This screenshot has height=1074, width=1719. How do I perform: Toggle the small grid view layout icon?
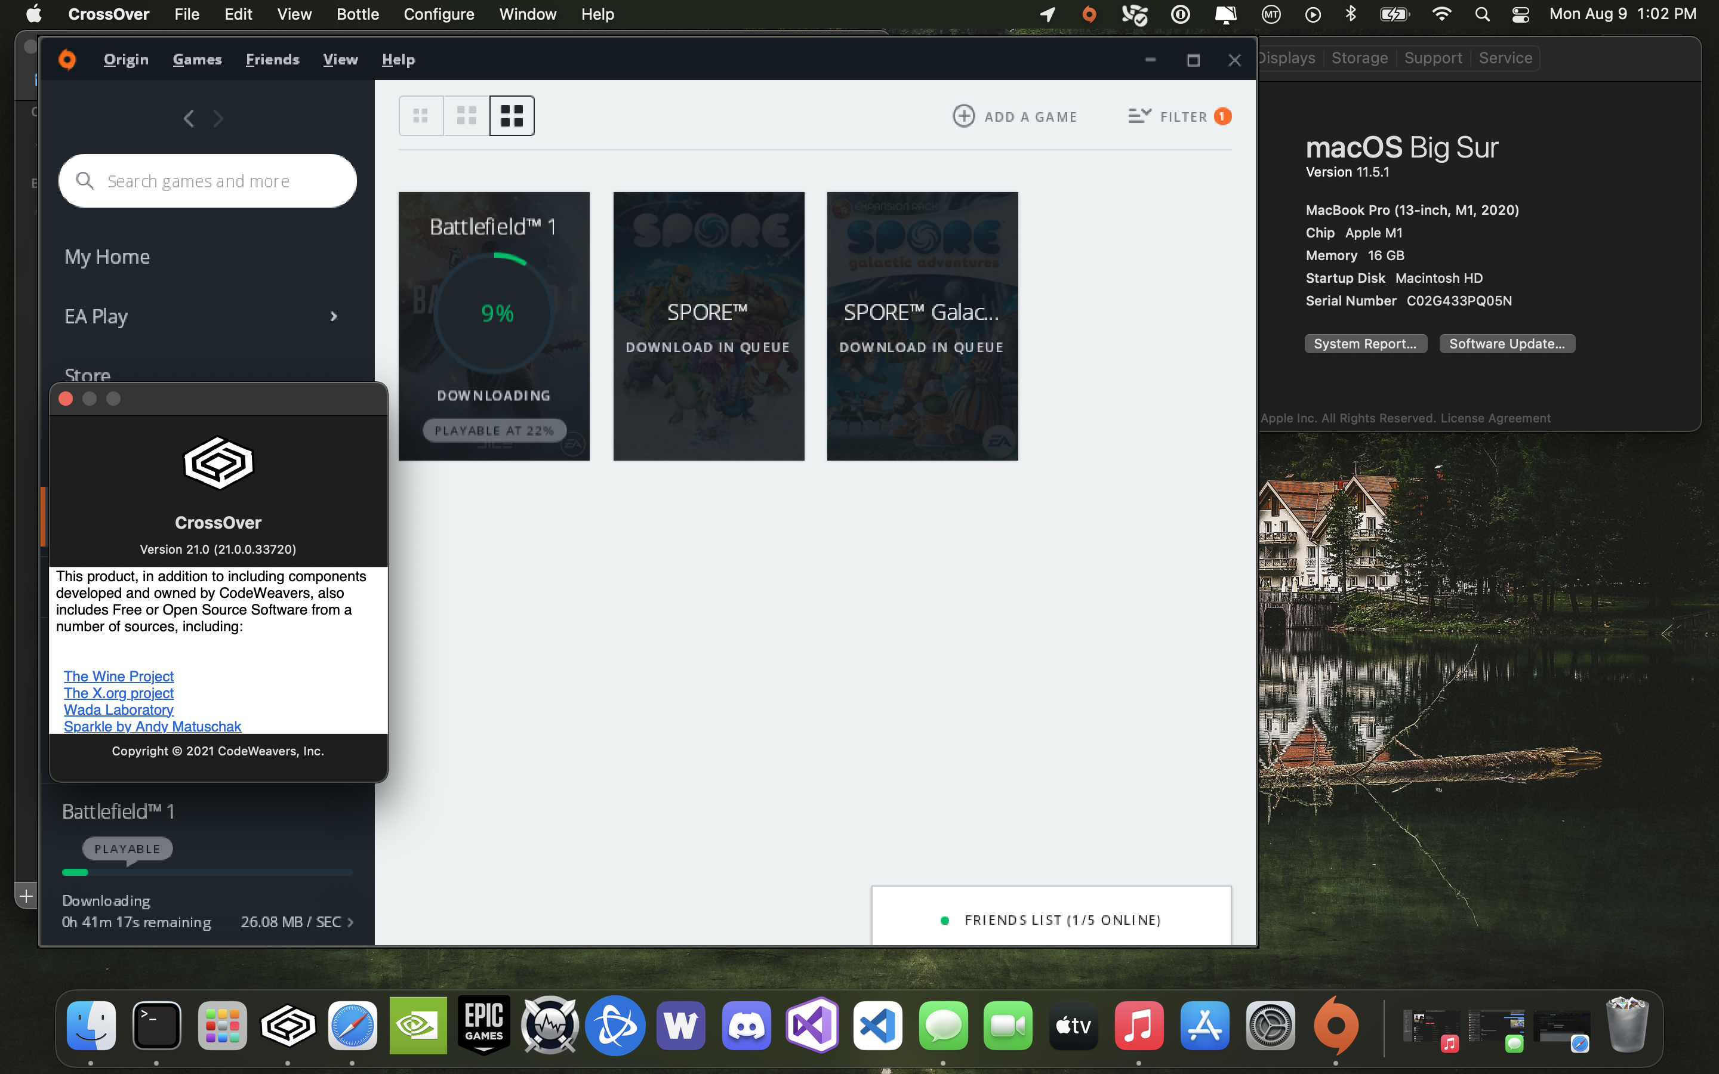[x=420, y=115]
